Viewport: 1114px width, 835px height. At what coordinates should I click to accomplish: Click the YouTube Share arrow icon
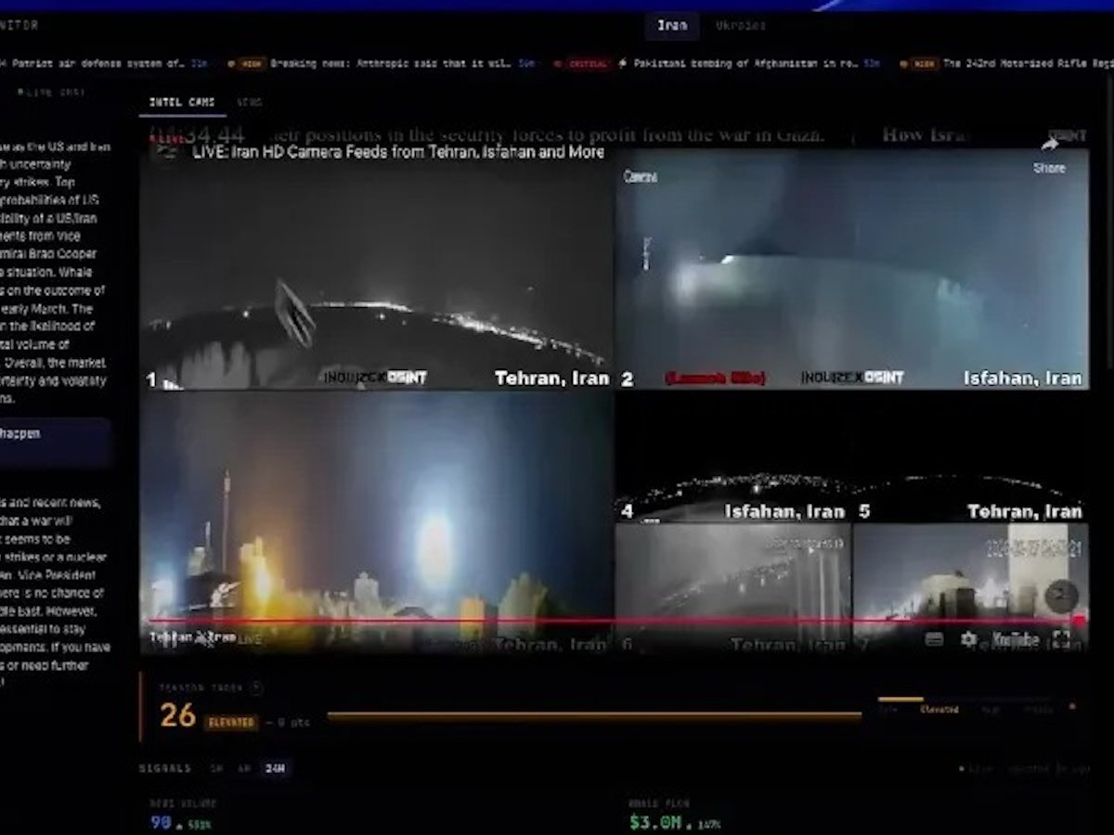(x=1049, y=146)
